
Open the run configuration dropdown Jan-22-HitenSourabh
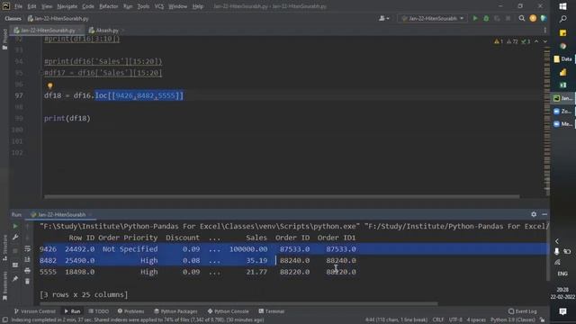point(432,18)
